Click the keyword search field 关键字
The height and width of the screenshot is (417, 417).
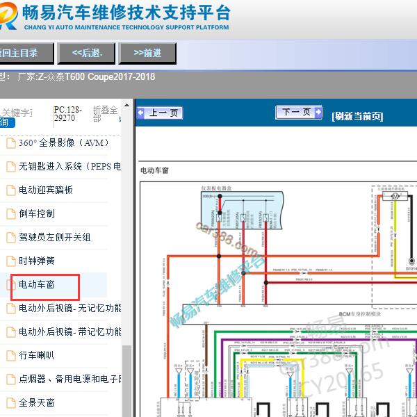[17, 113]
